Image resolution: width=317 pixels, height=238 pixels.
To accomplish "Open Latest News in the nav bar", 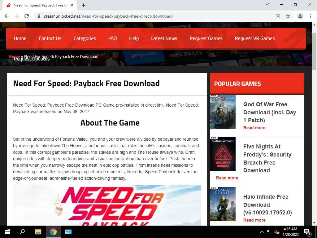I will tap(164, 38).
